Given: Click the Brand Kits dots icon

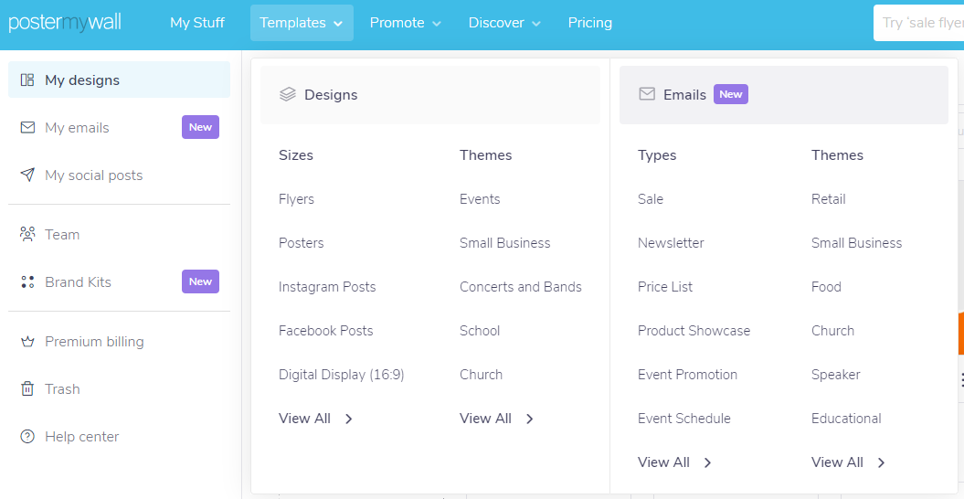Looking at the screenshot, I should (27, 281).
